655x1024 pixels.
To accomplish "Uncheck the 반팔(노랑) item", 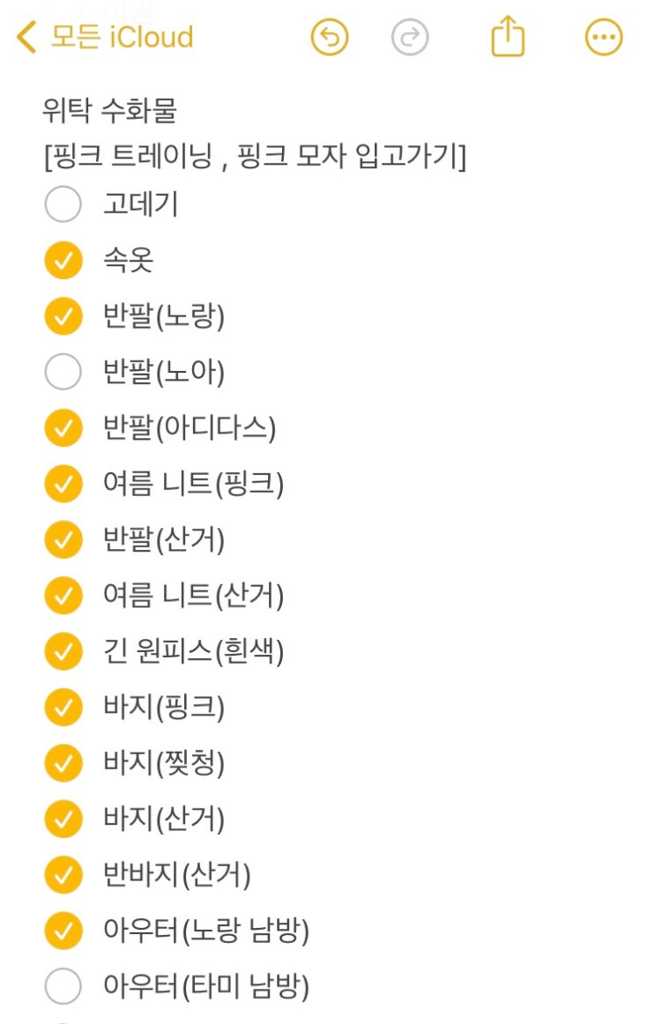I will tap(63, 316).
